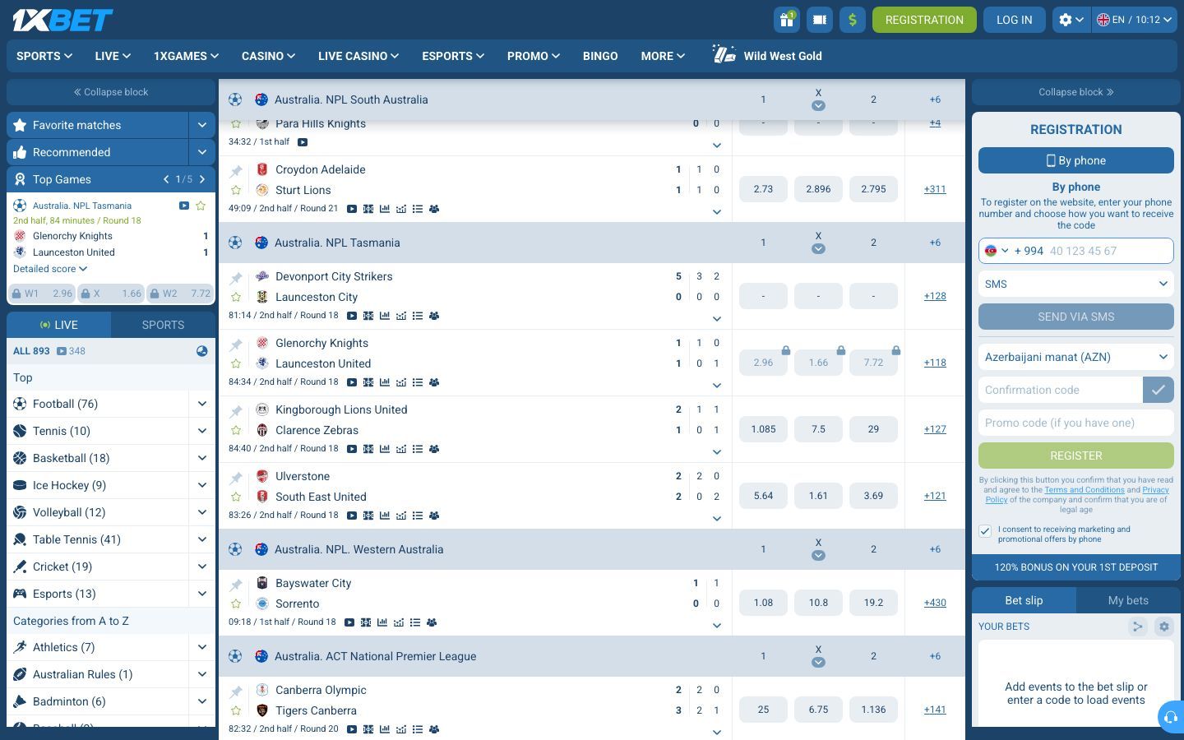Pin the Bayswater City match
The height and width of the screenshot is (740, 1184).
tap(236, 585)
